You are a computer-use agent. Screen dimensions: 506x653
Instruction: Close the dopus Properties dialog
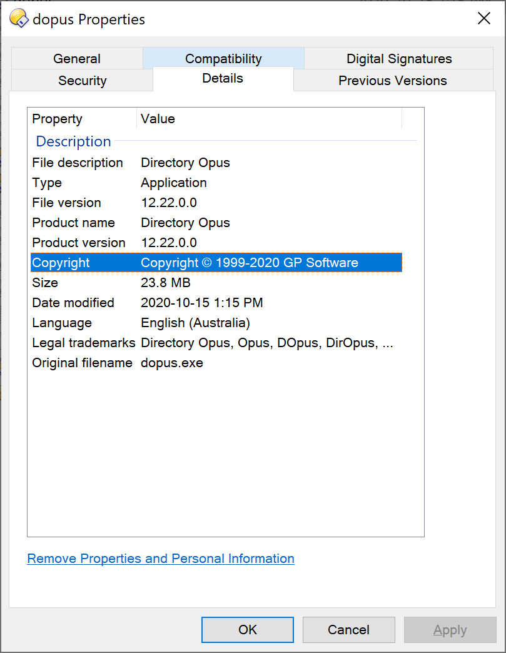tap(483, 18)
